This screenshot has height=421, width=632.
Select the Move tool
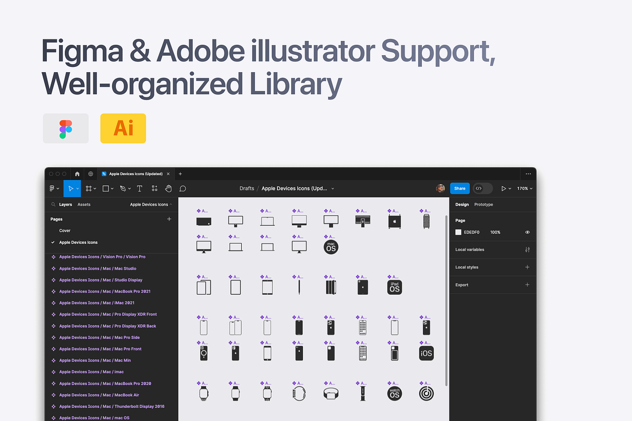70,188
